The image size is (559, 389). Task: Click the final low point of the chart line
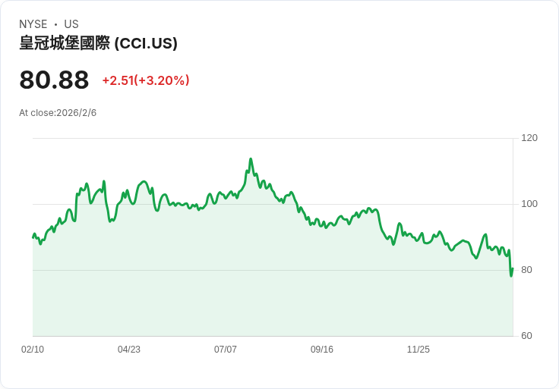(511, 275)
